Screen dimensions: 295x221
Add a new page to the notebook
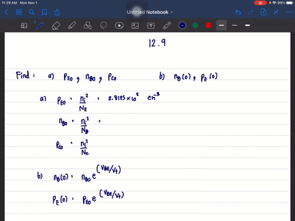point(263,12)
